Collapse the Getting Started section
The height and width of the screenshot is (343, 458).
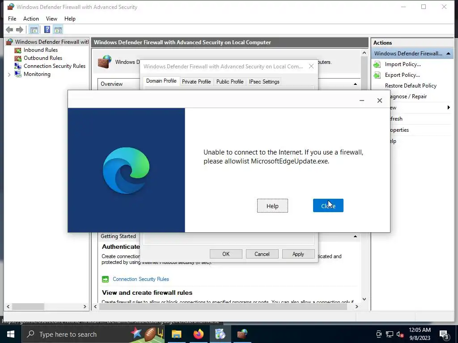tap(355, 236)
